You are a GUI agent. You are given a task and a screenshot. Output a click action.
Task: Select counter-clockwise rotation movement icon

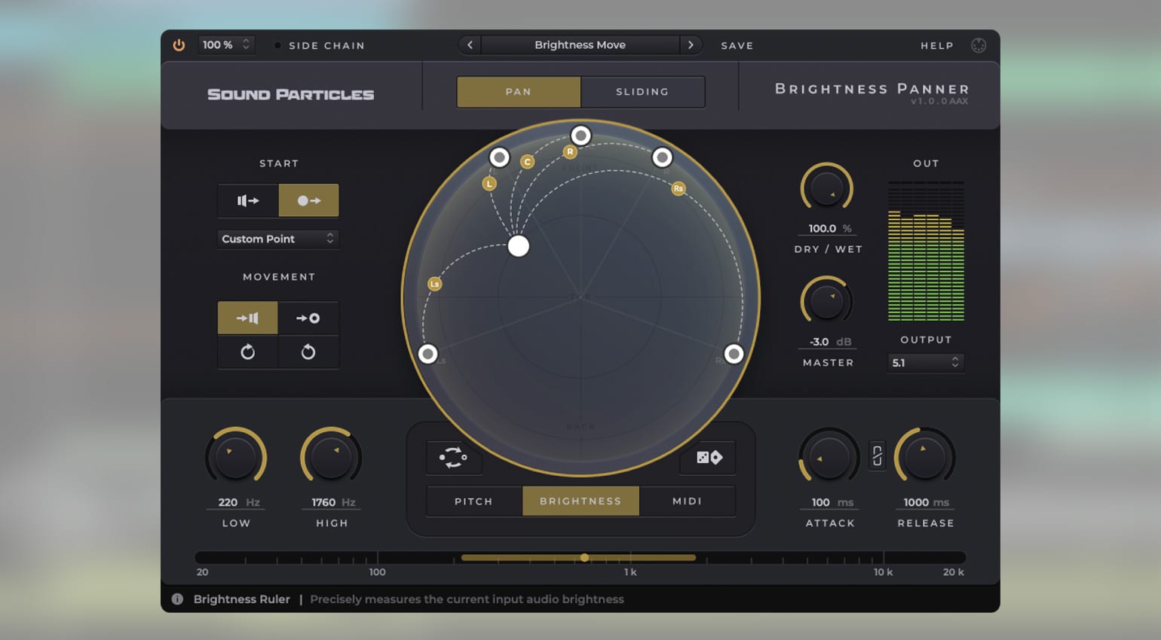click(308, 352)
